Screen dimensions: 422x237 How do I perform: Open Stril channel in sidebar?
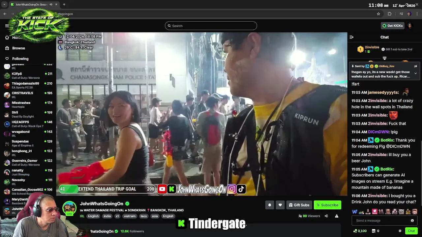(x=28, y=114)
